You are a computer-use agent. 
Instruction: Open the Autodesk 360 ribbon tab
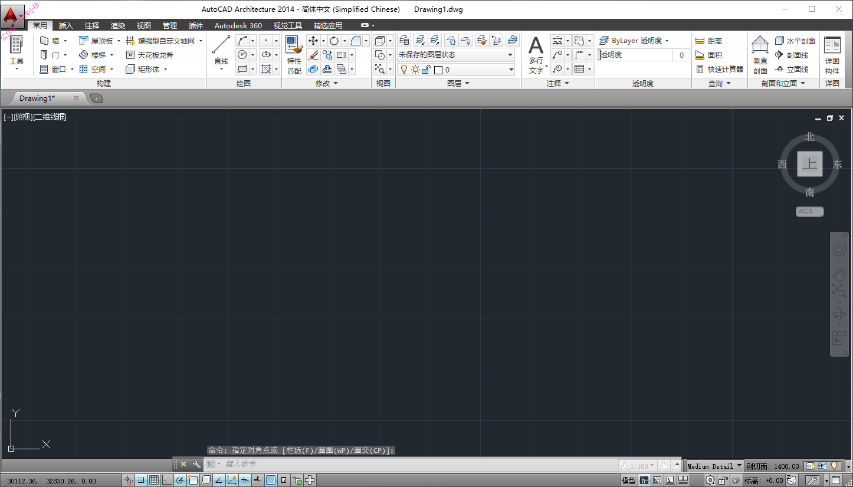[x=238, y=26]
